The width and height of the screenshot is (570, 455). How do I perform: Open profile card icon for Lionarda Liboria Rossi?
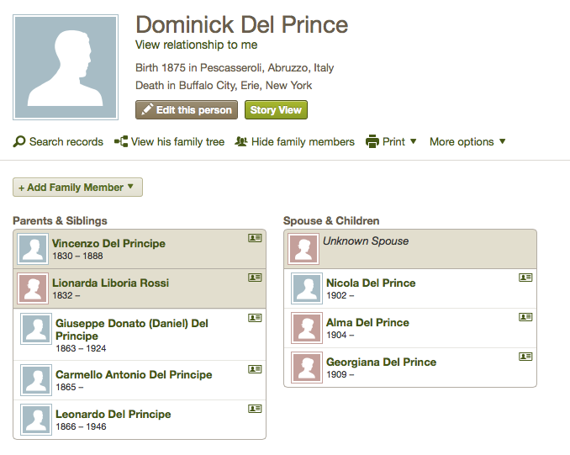[x=255, y=278]
